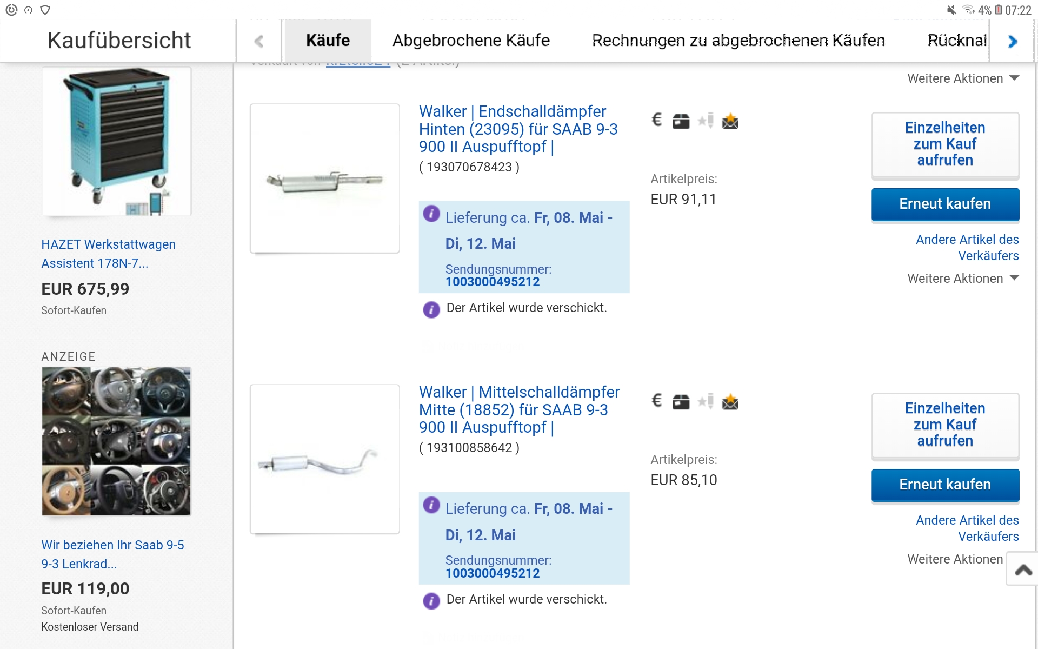Click the feedback star icon for Endschalldämpfer
Image resolution: width=1038 pixels, height=649 pixels.
point(706,120)
